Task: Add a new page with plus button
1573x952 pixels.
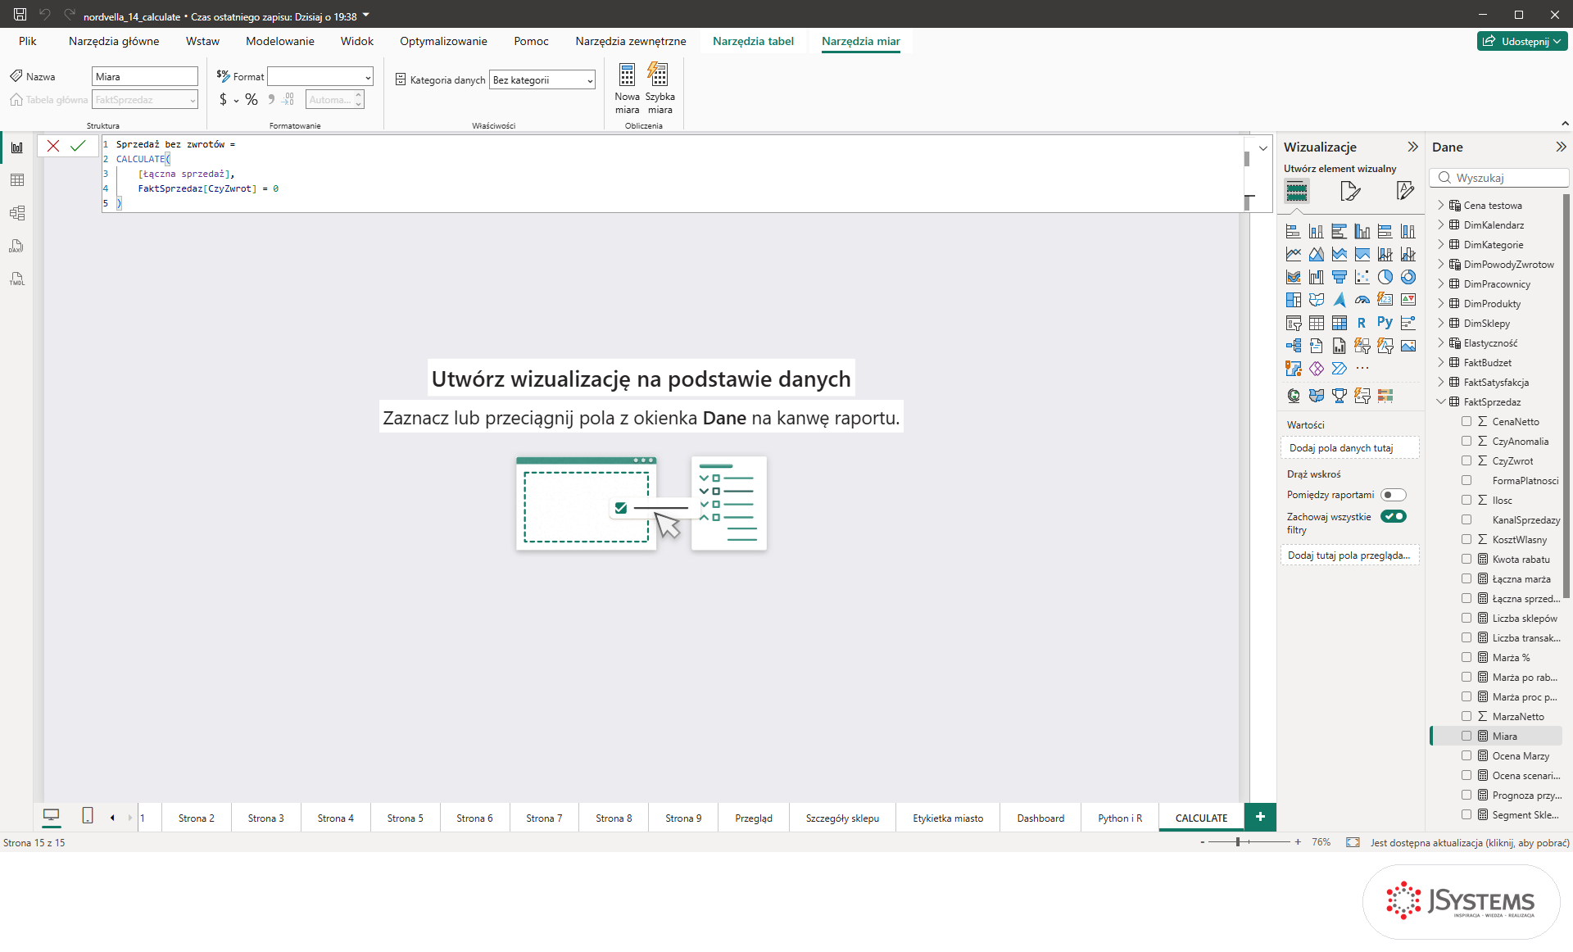Action: (1260, 817)
